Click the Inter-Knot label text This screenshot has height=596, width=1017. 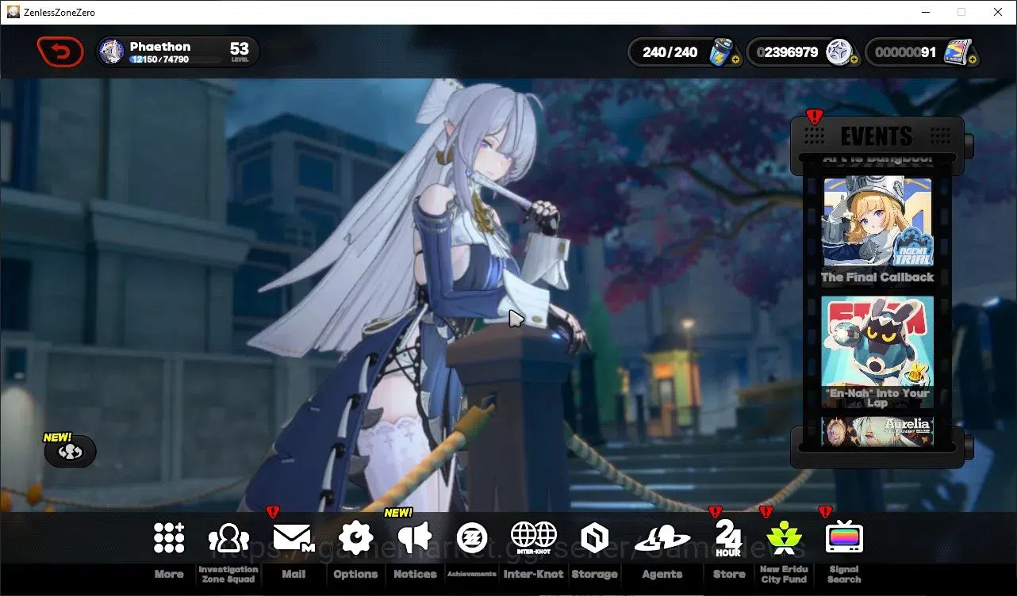(x=533, y=574)
